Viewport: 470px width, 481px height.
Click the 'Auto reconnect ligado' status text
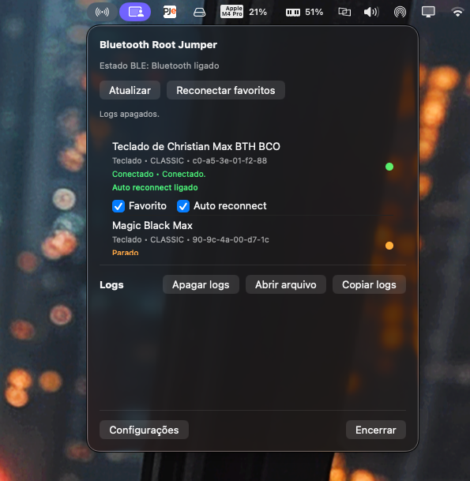pyautogui.click(x=155, y=187)
